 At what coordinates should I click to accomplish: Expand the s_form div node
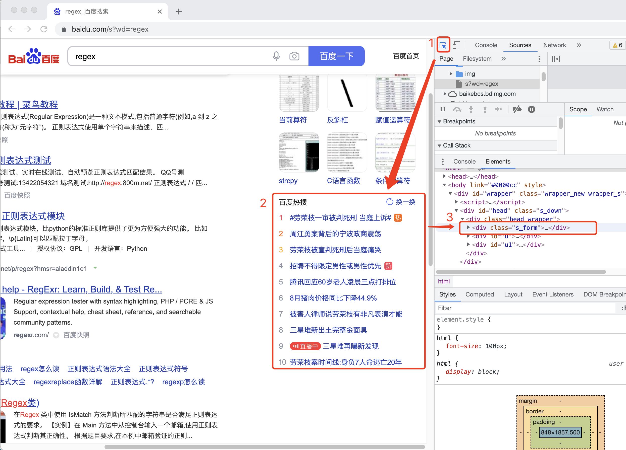tap(468, 228)
